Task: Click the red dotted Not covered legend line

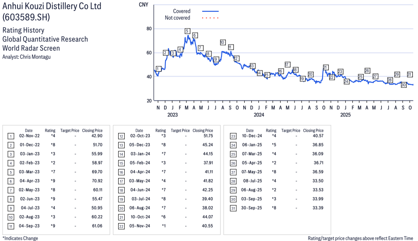Action: (x=210, y=18)
